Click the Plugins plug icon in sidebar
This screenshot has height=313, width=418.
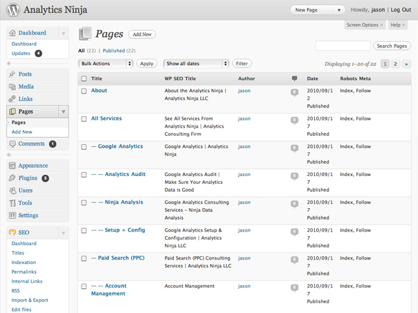pos(12,178)
